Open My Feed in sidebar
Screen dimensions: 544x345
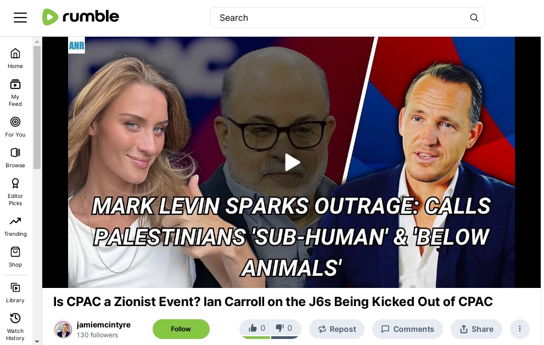point(15,93)
